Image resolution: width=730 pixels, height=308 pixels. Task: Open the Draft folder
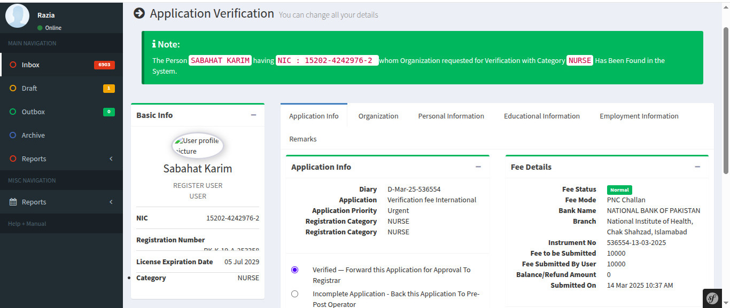61,88
